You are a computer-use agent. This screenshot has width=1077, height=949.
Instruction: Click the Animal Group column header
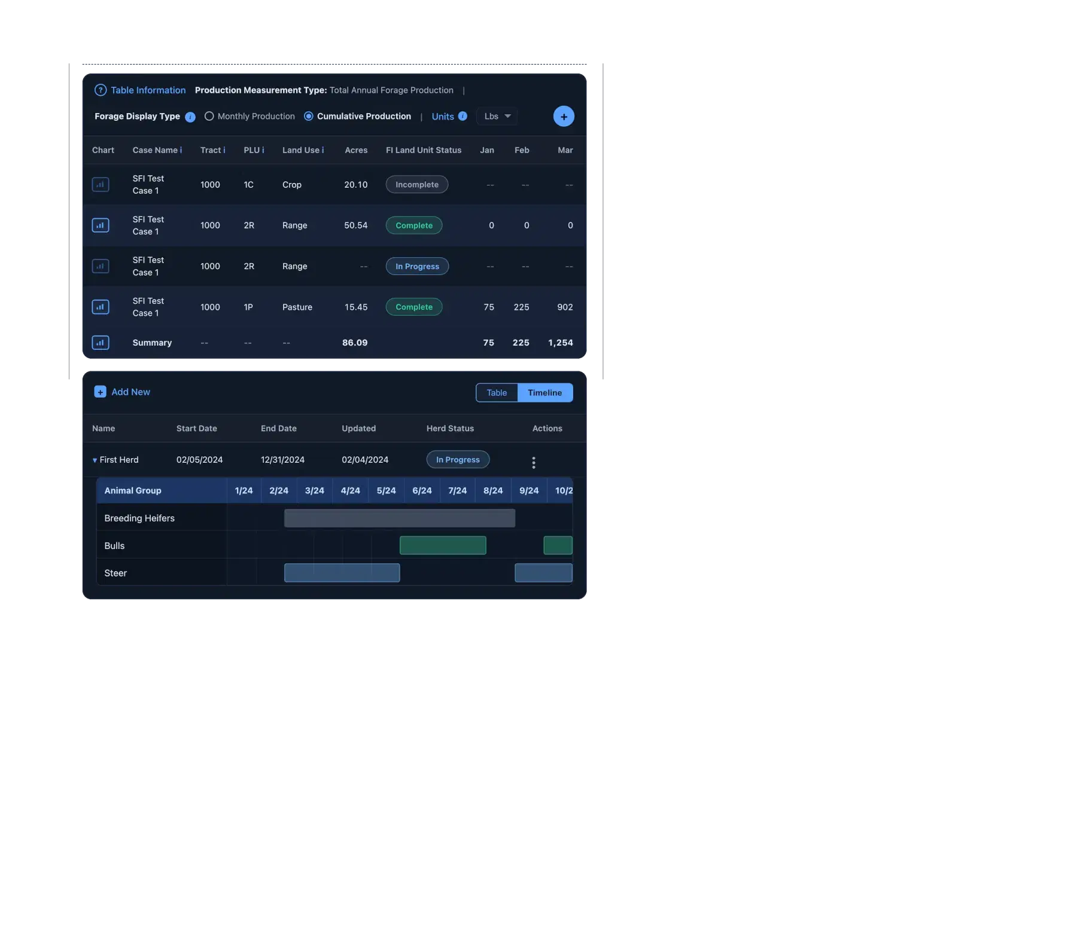[x=133, y=490]
